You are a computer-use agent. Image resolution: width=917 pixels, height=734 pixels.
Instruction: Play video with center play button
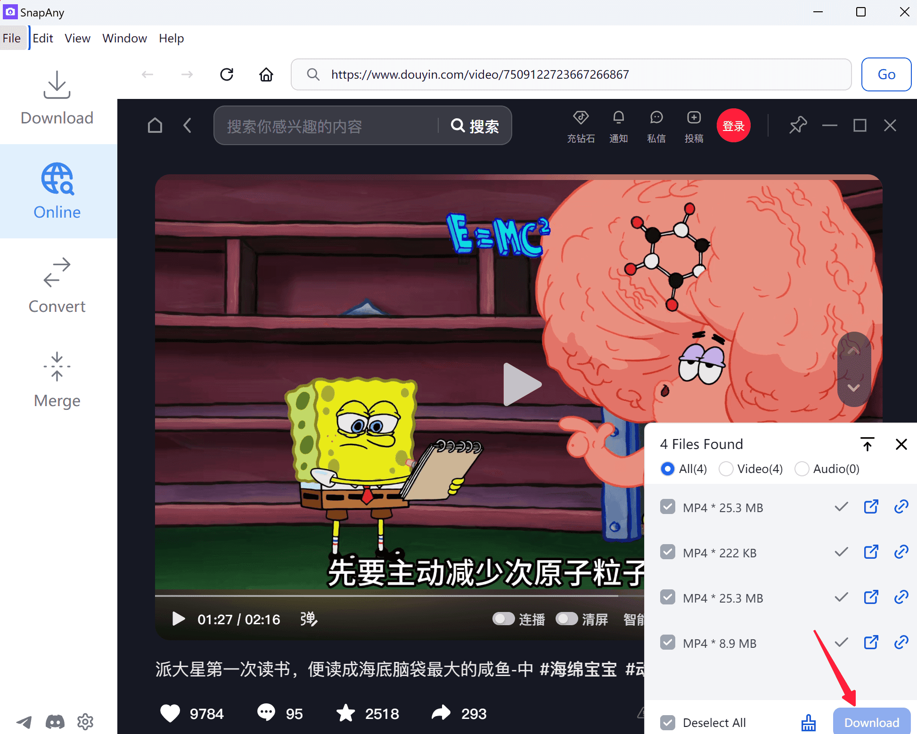pos(522,384)
